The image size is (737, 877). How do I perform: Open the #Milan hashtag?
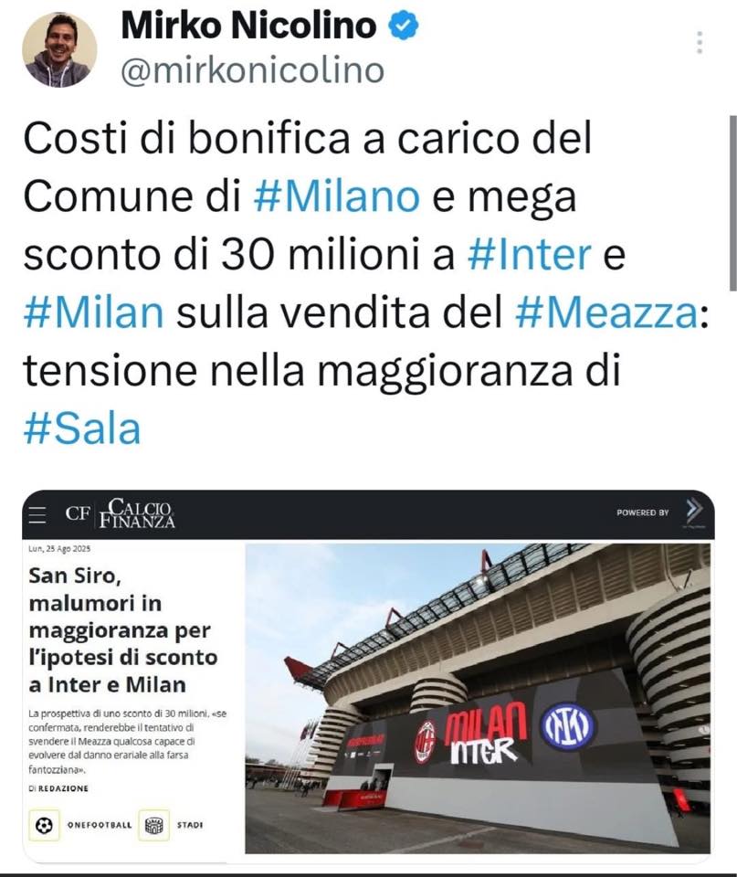93,312
